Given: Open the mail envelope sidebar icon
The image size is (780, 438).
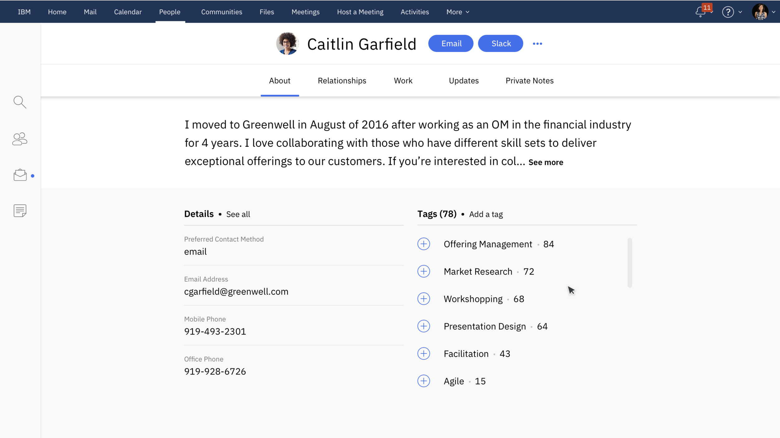Looking at the screenshot, I should click(x=20, y=175).
